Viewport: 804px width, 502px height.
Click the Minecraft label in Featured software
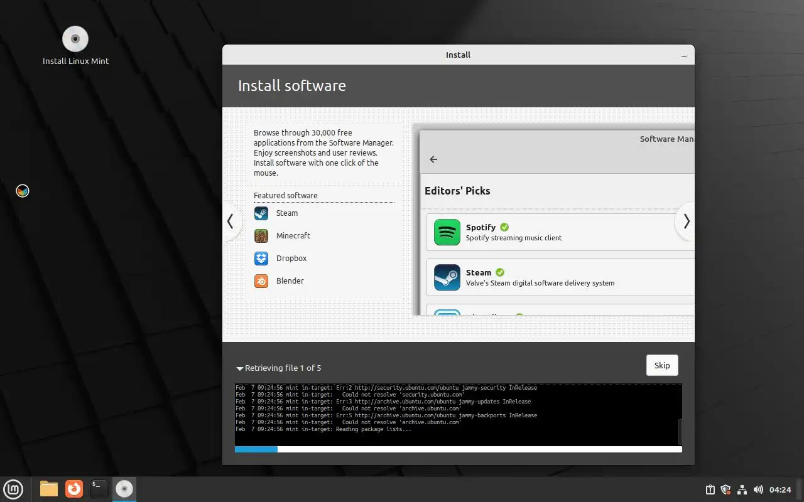[293, 236]
